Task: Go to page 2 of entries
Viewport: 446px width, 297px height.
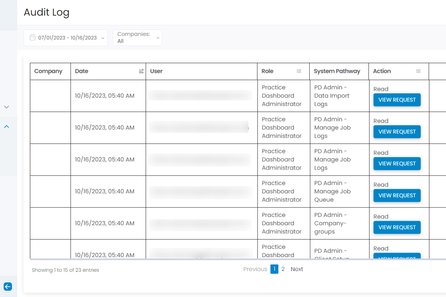Action: pyautogui.click(x=283, y=269)
